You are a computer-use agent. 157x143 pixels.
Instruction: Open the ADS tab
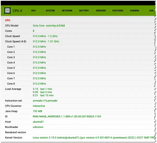tap(151, 11)
